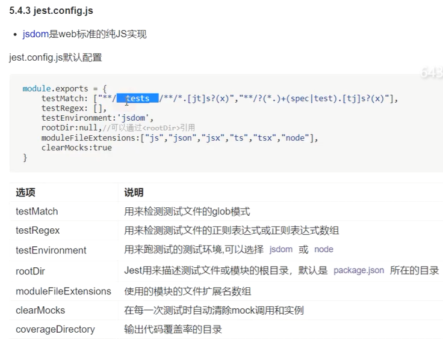
Task: Click the rootDir comment in the code block
Action: pyautogui.click(x=149, y=128)
